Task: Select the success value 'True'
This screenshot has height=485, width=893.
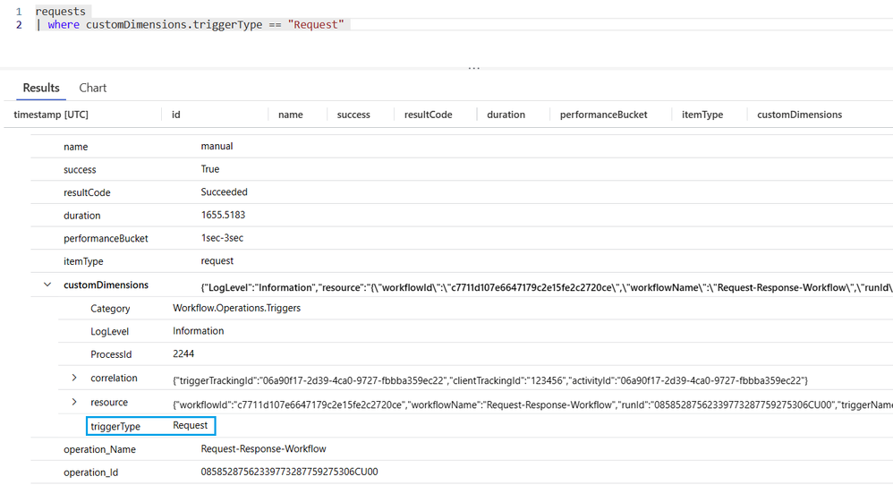Action: 210,169
